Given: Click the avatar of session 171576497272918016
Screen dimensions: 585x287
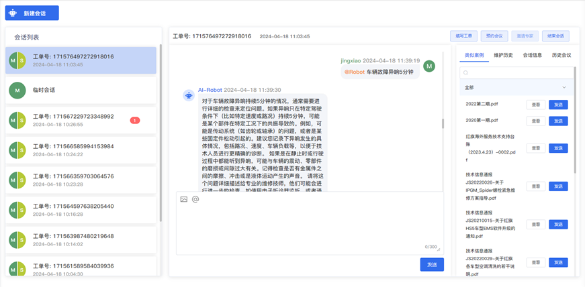Looking at the screenshot, I should [17, 60].
